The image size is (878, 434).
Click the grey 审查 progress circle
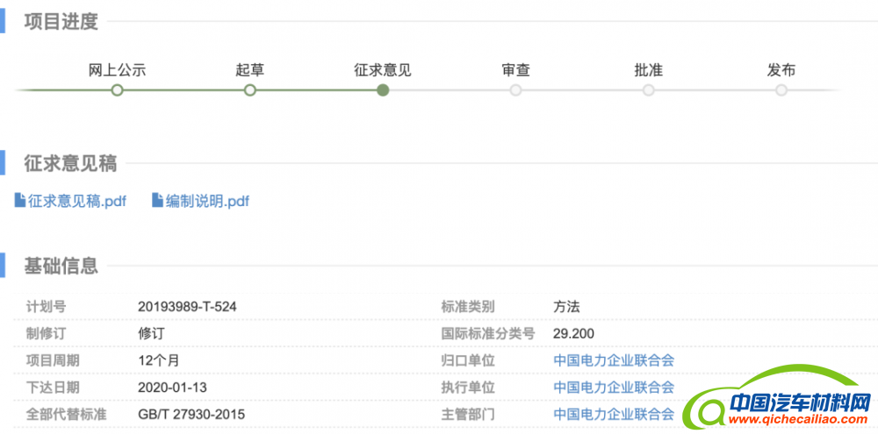(x=515, y=90)
